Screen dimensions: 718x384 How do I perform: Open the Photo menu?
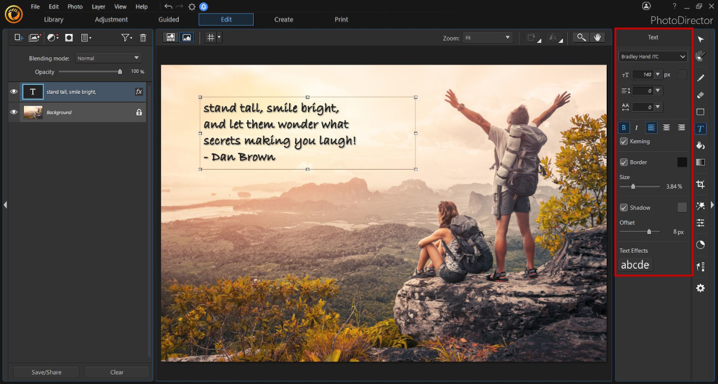[x=75, y=7]
